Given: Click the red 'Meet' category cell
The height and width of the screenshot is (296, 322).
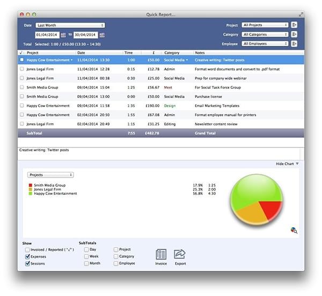Looking at the screenshot, I should (168, 87).
